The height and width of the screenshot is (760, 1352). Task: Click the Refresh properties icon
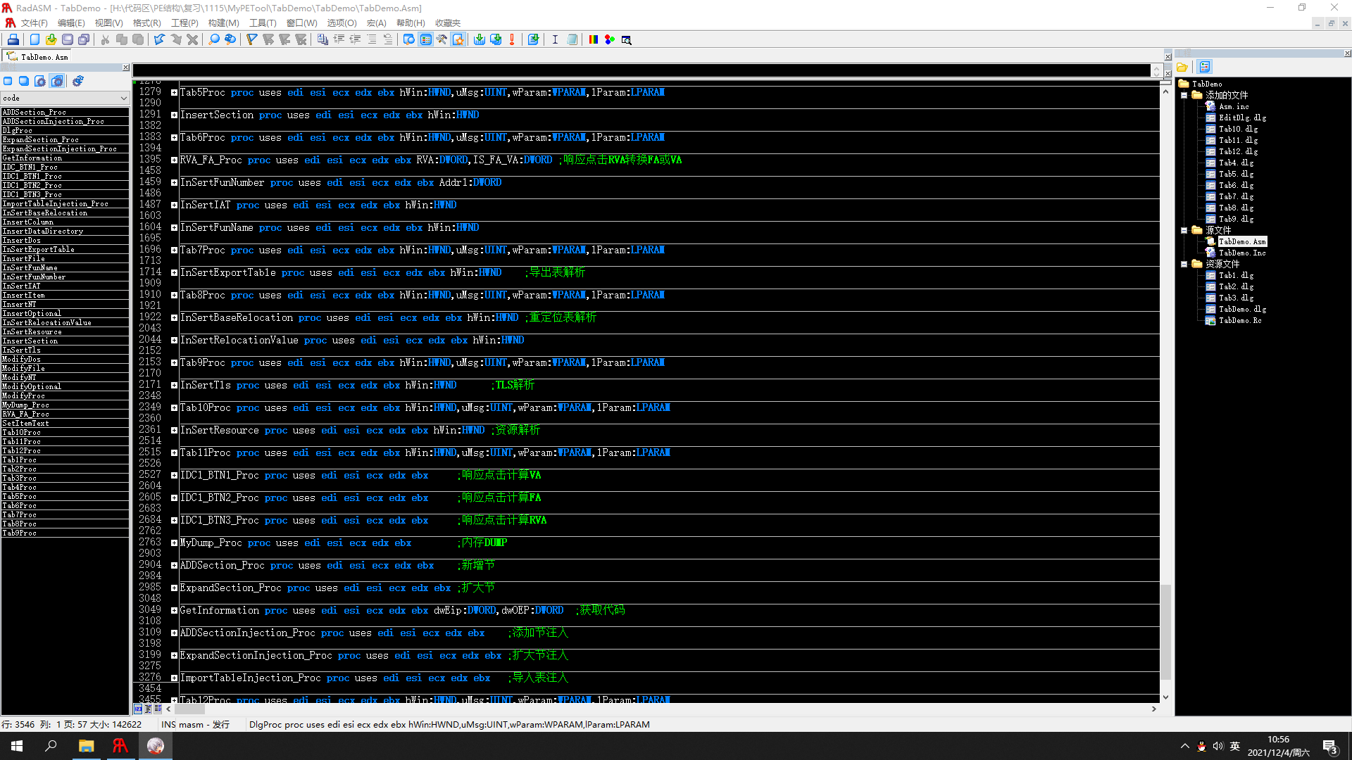(78, 81)
